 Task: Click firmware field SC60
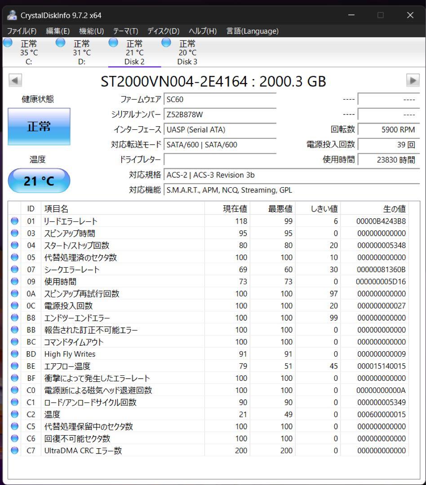click(220, 99)
